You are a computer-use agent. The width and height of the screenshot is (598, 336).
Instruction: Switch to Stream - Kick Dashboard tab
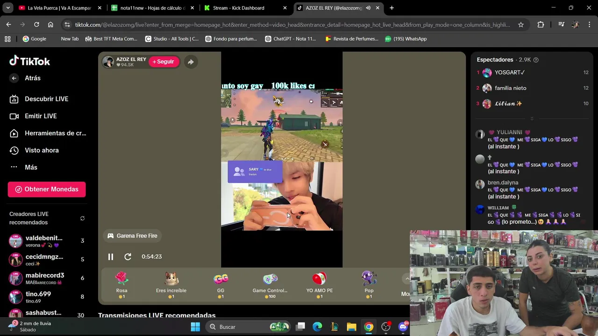246,8
